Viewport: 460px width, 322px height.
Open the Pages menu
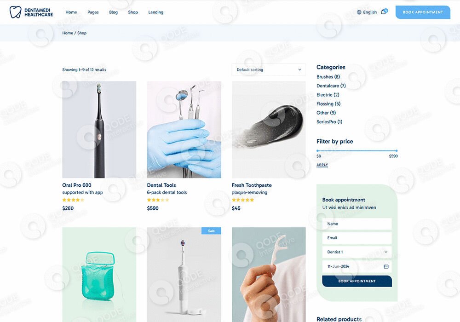pyautogui.click(x=93, y=12)
